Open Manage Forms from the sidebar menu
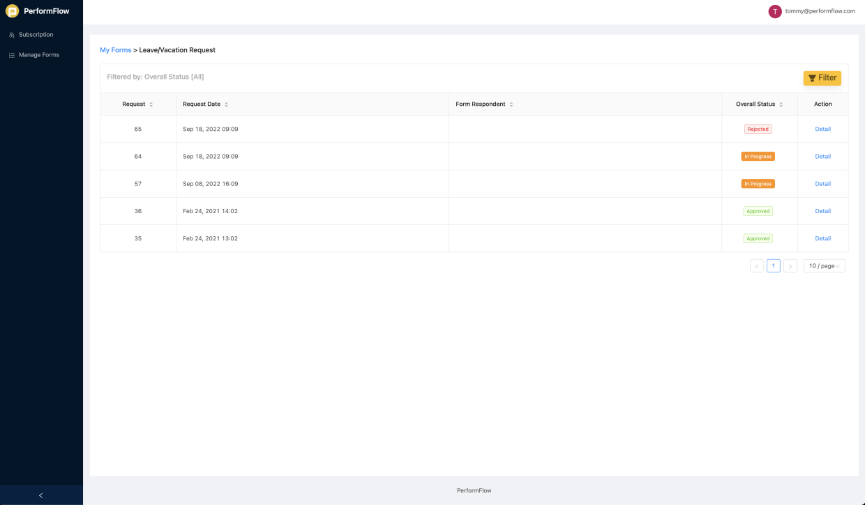Viewport: 865px width, 505px height. click(x=38, y=54)
